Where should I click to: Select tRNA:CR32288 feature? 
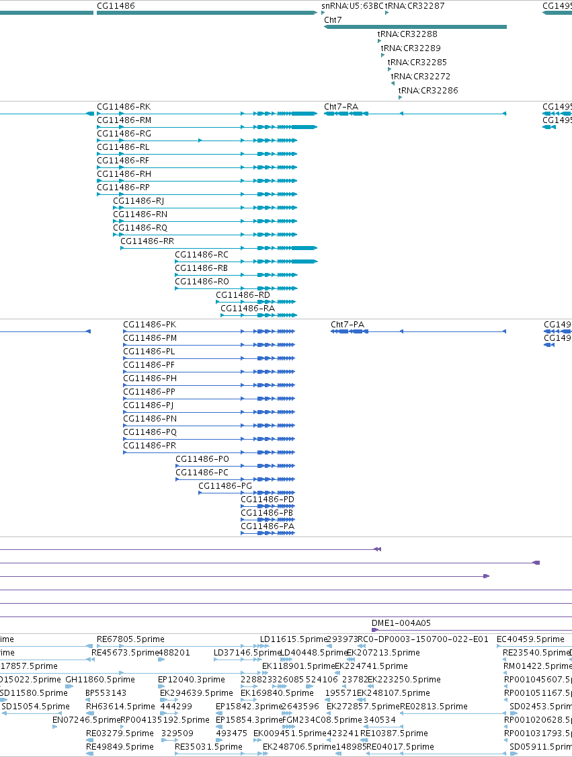[x=407, y=34]
